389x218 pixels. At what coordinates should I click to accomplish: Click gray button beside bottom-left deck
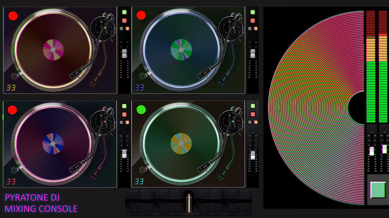coord(122,122)
